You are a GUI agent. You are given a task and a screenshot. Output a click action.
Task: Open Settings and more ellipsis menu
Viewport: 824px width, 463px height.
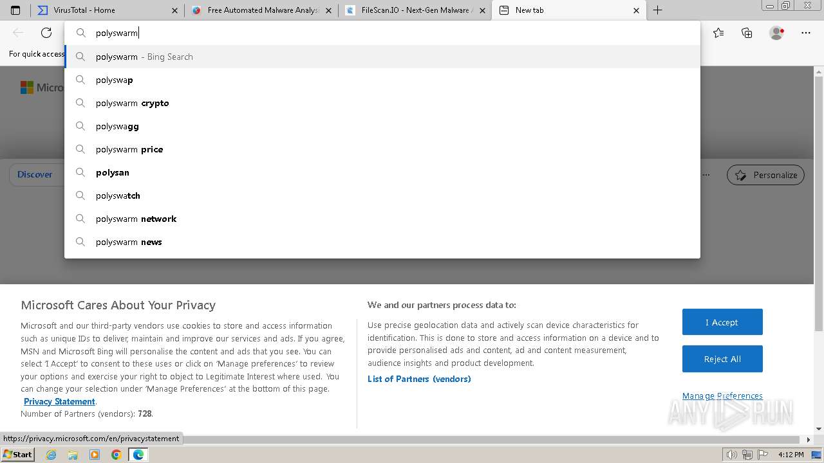pos(806,33)
